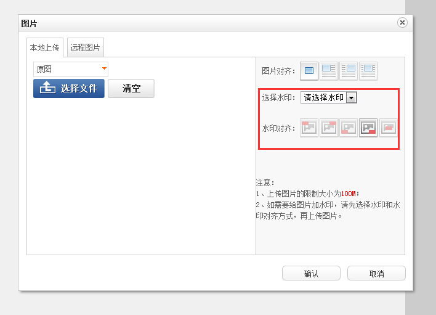This screenshot has height=315, width=436.
Task: Set watermark alignment to bottom-left
Action: [349, 128]
